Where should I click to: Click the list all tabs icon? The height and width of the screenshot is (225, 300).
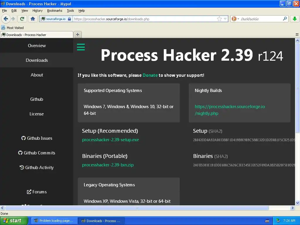[x=297, y=35]
